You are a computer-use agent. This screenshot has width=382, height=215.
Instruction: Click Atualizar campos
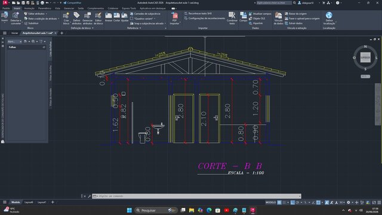tap(260, 14)
